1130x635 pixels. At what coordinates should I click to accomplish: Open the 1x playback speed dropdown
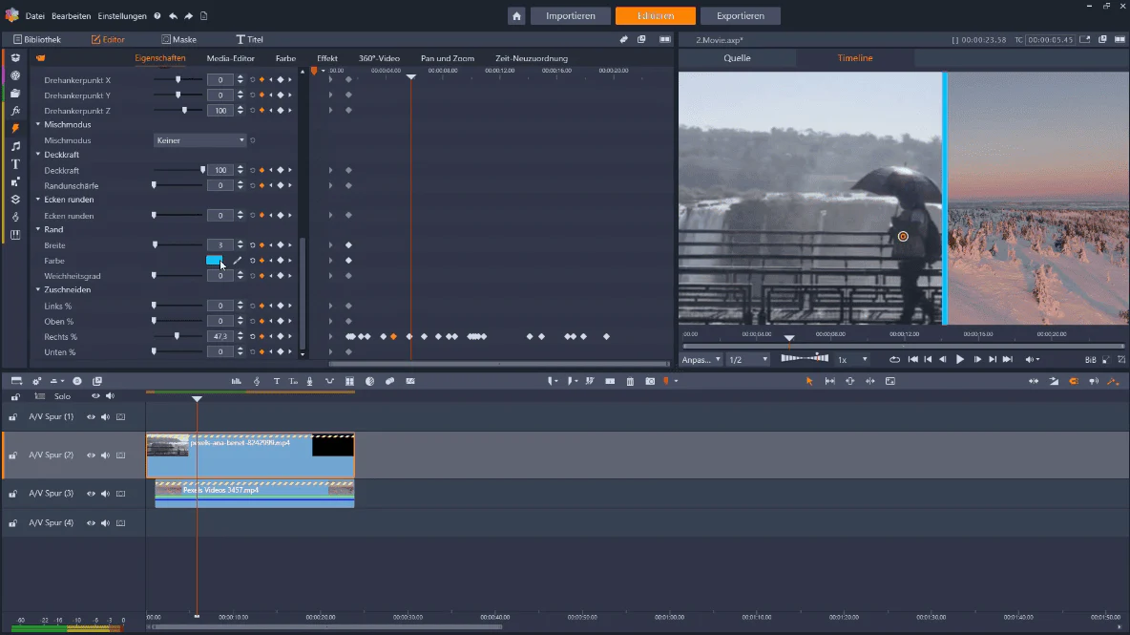(x=852, y=360)
